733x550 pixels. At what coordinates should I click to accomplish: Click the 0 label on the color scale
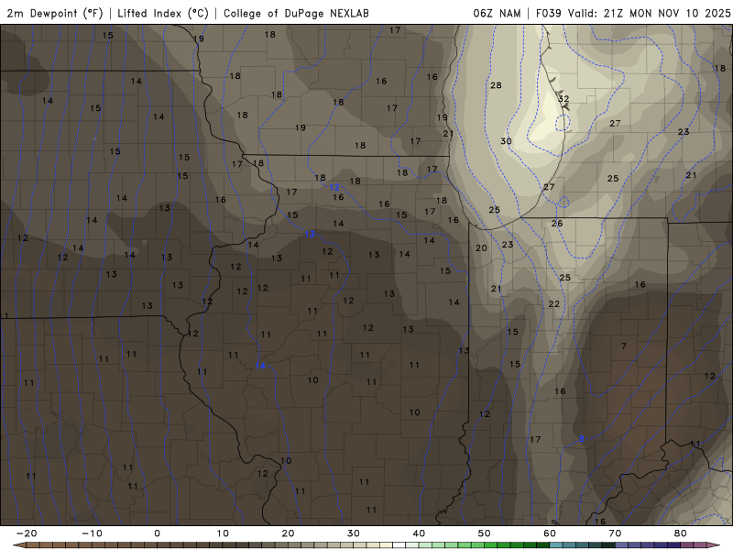157,533
